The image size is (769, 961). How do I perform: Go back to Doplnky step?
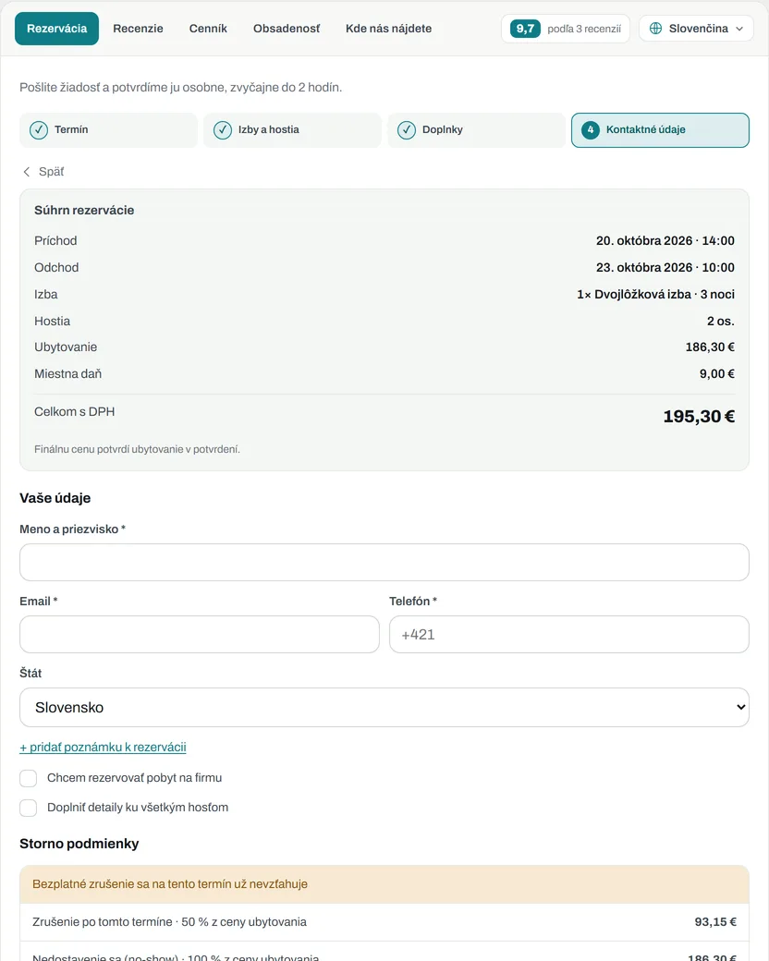477,130
